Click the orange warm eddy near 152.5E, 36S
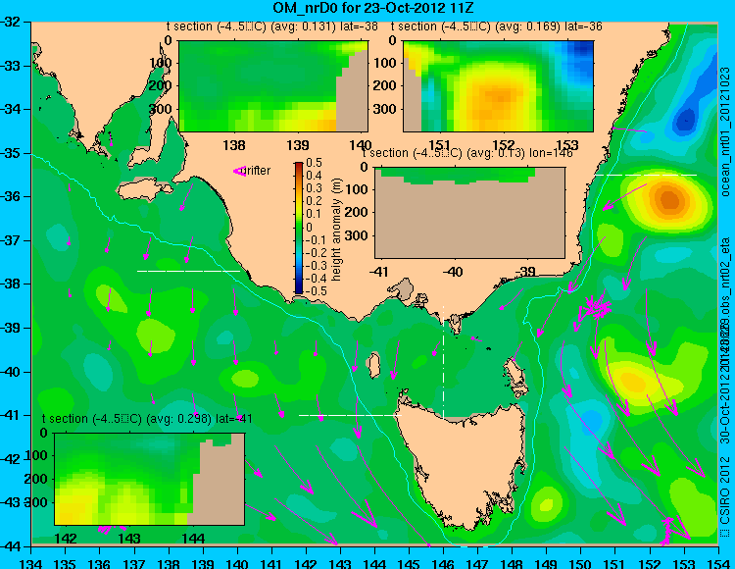Image resolution: width=735 pixels, height=569 pixels. pyautogui.click(x=670, y=199)
